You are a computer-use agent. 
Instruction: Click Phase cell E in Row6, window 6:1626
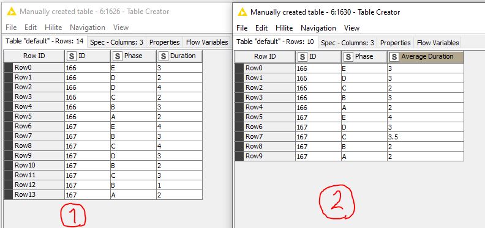coord(133,126)
